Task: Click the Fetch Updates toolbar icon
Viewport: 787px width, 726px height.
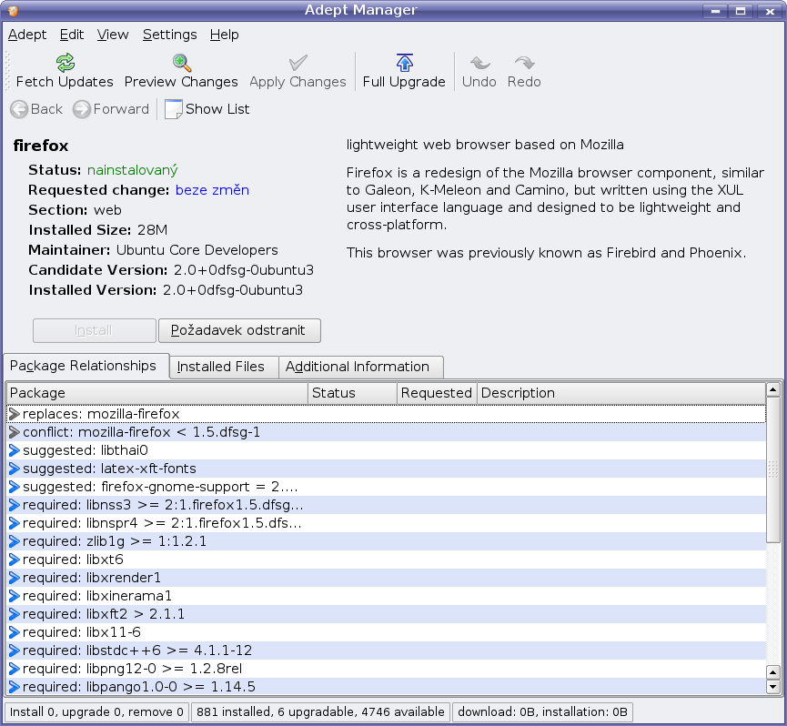Action: pyautogui.click(x=65, y=63)
